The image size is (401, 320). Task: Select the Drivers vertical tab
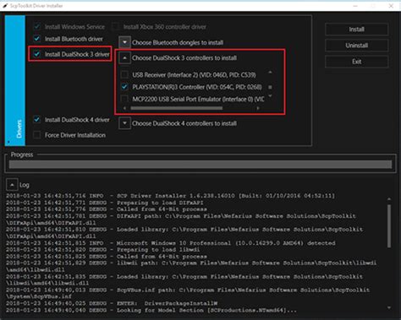[15, 80]
